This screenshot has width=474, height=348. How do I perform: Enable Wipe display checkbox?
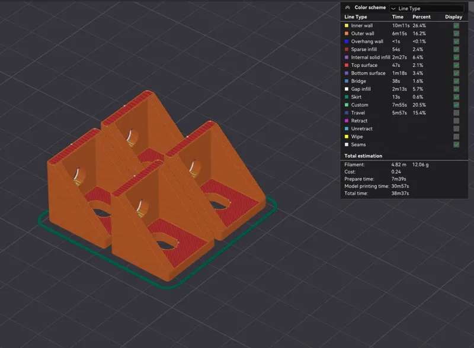456,137
